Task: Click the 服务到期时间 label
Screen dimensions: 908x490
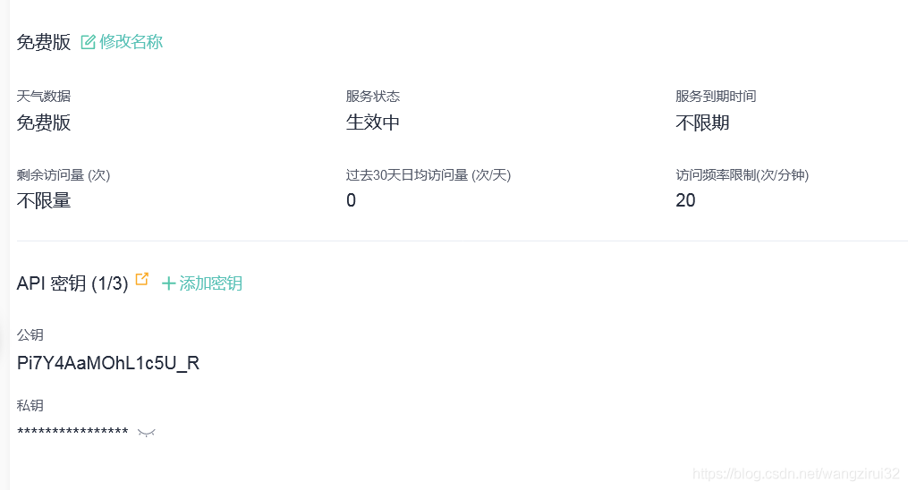Action: point(716,96)
